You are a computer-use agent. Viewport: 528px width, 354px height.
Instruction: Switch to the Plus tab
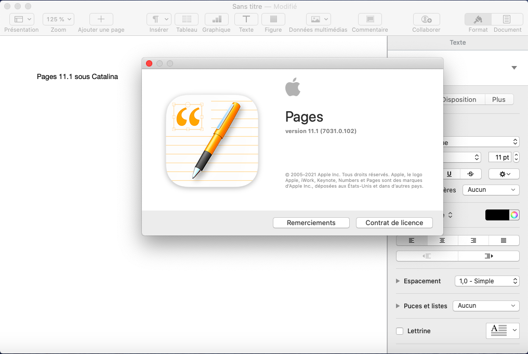499,99
